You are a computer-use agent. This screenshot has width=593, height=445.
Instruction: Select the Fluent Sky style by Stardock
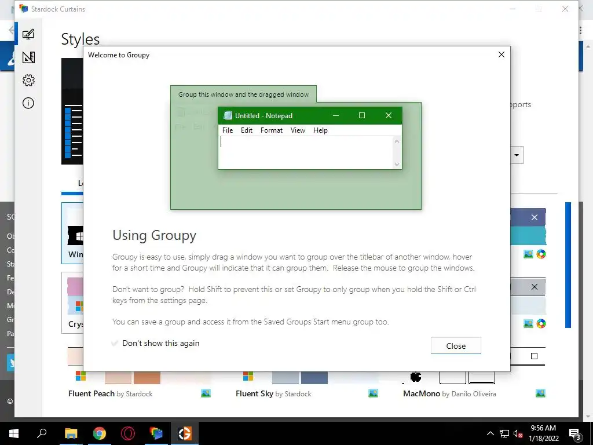pyautogui.click(x=273, y=393)
